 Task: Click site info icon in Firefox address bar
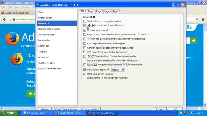[10, 19]
